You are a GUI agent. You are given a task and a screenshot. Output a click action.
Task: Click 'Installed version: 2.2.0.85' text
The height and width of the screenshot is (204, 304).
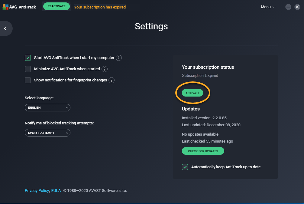coord(204,118)
